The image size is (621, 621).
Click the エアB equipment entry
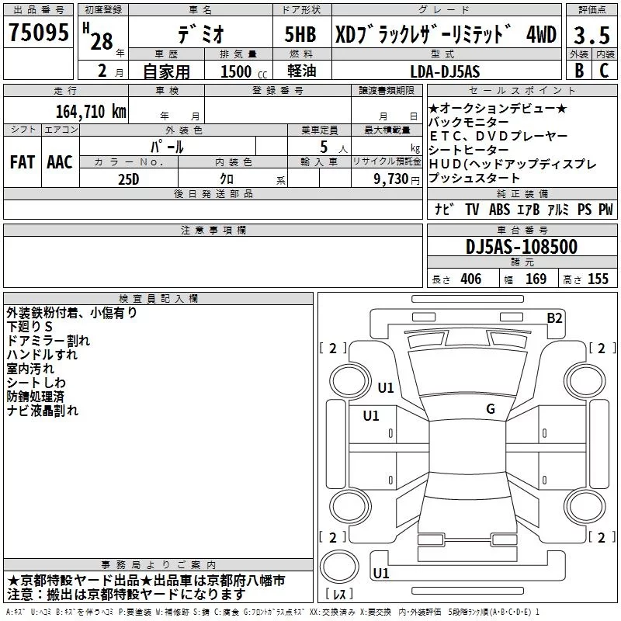pos(529,209)
